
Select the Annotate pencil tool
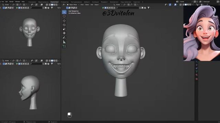[64, 38]
